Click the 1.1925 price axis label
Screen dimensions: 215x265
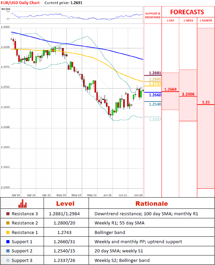pyautogui.click(x=5, y=147)
